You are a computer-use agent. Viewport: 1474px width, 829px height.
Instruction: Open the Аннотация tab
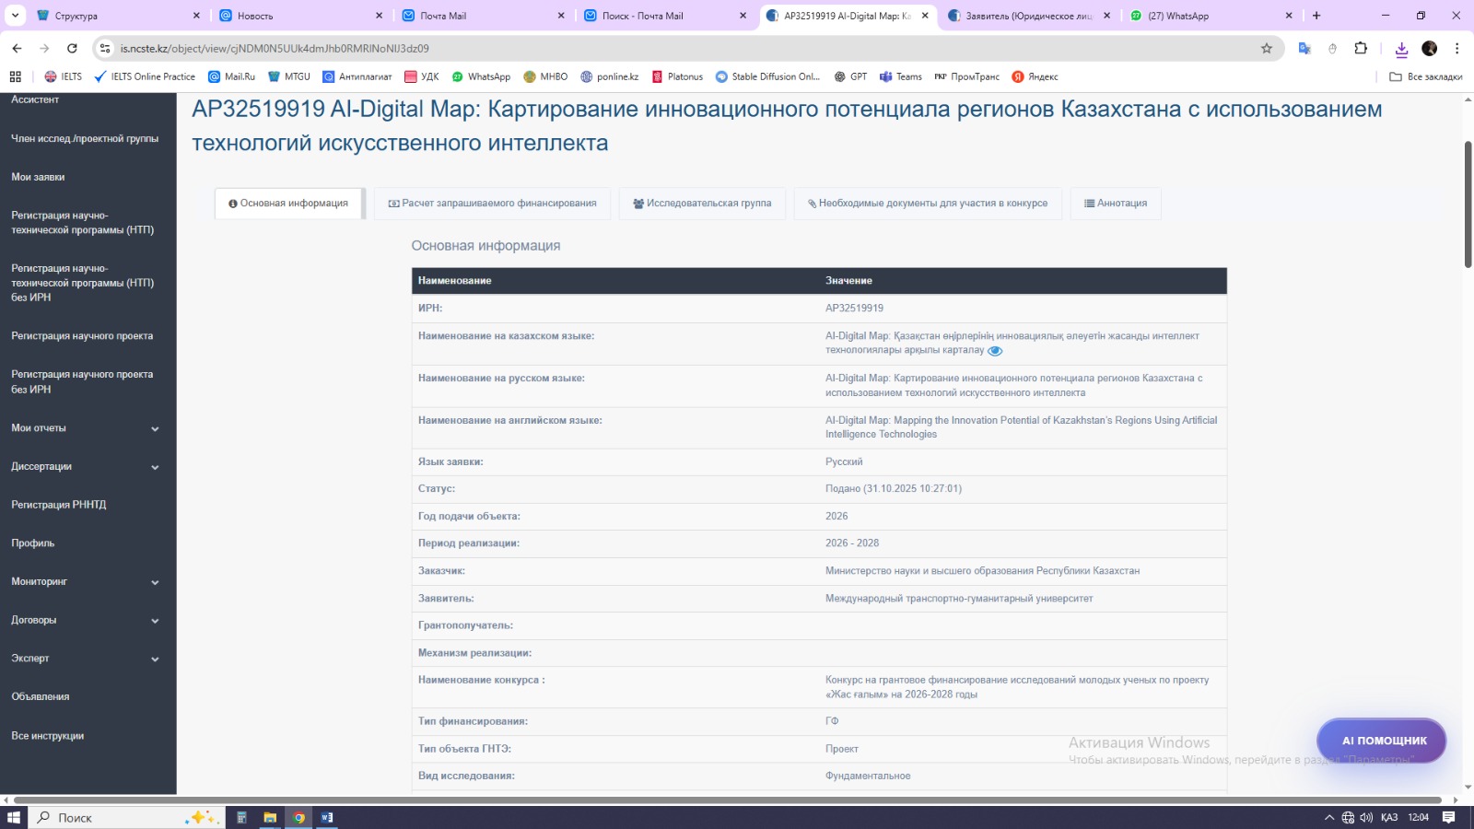[1116, 204]
